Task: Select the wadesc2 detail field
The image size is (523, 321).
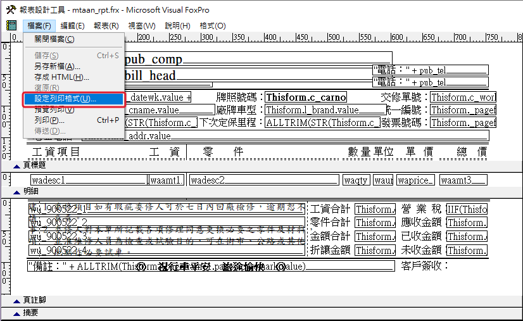Action: coord(265,180)
